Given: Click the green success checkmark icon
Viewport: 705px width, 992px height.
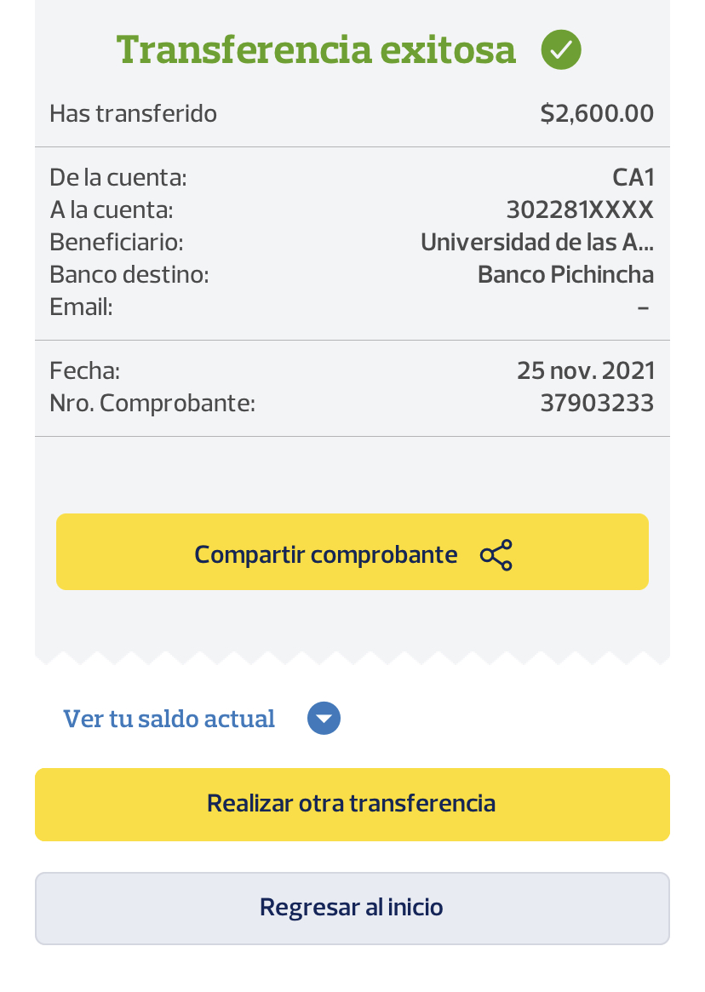Looking at the screenshot, I should (x=561, y=50).
